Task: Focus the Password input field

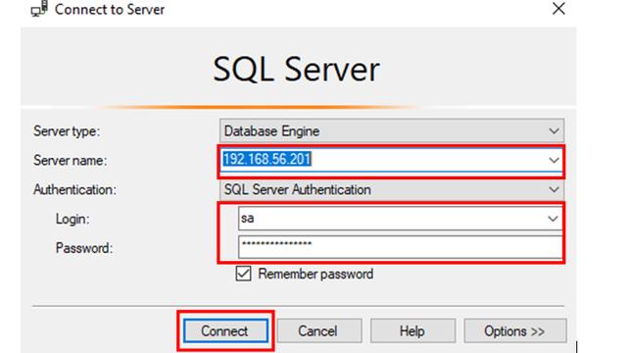Action: coord(401,246)
